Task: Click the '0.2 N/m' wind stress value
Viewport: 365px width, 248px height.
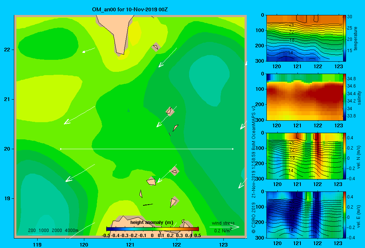Action: coord(223,230)
